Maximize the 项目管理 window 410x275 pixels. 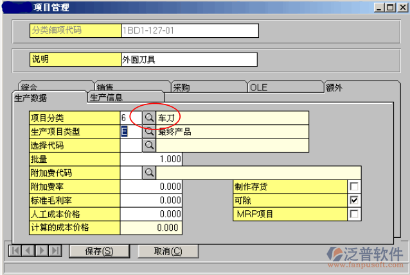[390, 7]
